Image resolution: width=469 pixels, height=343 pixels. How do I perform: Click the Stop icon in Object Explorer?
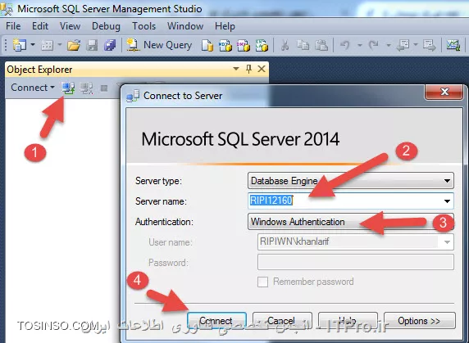pyautogui.click(x=104, y=88)
